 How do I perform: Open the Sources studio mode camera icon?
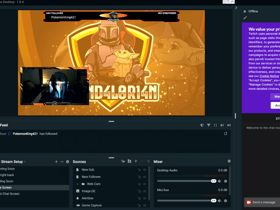pos(123,161)
